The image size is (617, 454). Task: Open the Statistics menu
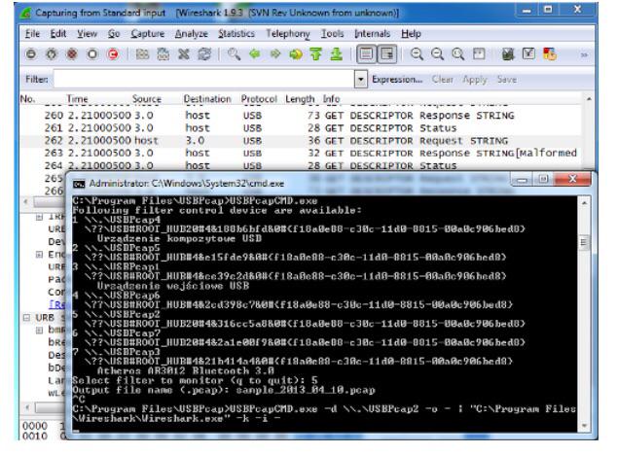tap(236, 34)
